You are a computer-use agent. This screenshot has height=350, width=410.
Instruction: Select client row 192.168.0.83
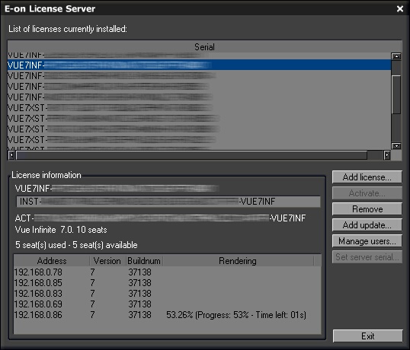tap(167, 294)
